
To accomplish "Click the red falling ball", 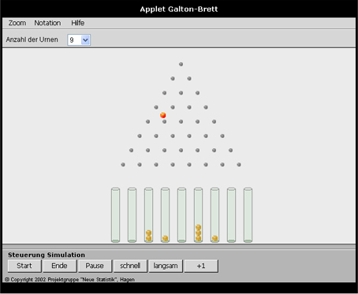I will click(x=163, y=115).
